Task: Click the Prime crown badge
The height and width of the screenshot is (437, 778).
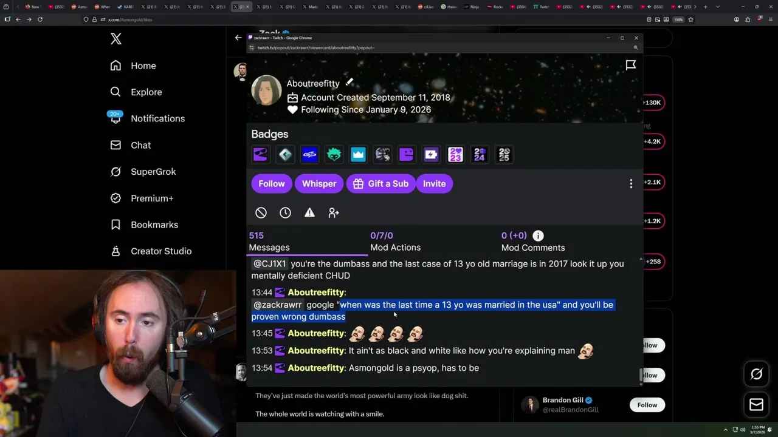Action: pos(358,155)
